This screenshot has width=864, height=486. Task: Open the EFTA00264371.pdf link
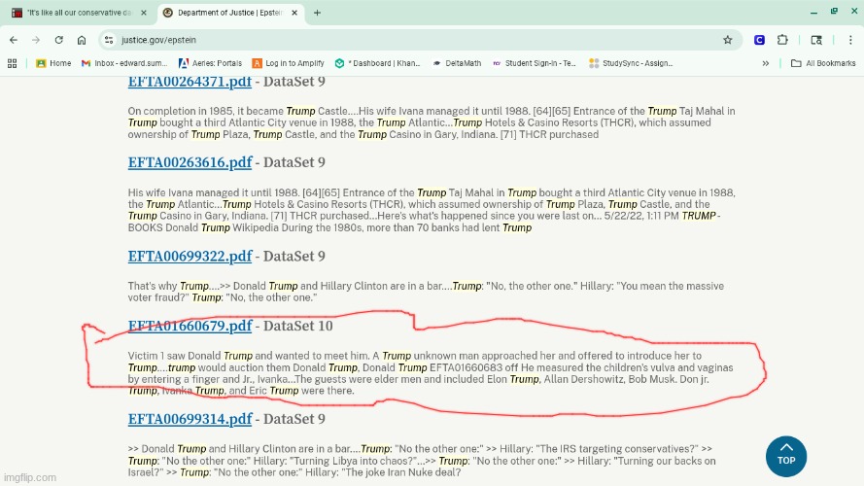tap(190, 83)
